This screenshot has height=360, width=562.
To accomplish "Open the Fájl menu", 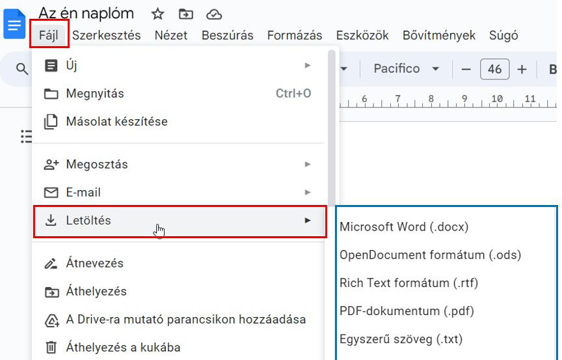I will (x=49, y=35).
